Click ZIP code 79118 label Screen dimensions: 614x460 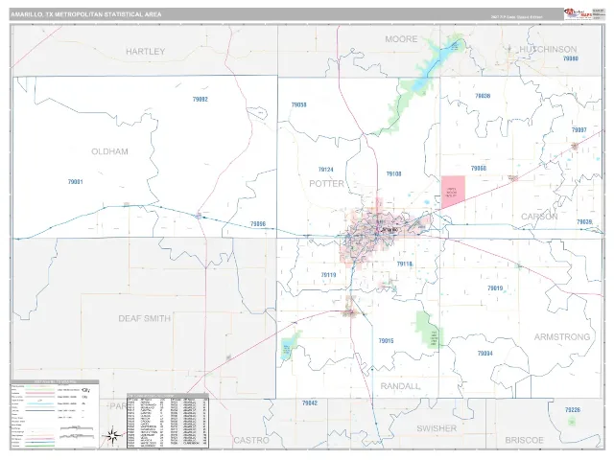pyautogui.click(x=405, y=264)
